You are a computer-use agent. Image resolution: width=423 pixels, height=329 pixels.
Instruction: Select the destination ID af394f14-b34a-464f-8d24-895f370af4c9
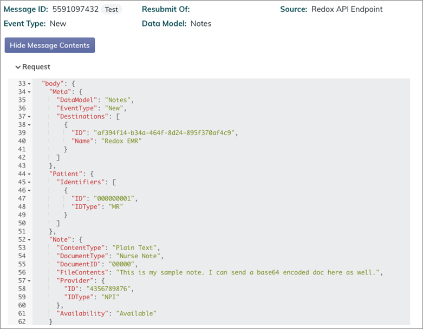pos(164,133)
